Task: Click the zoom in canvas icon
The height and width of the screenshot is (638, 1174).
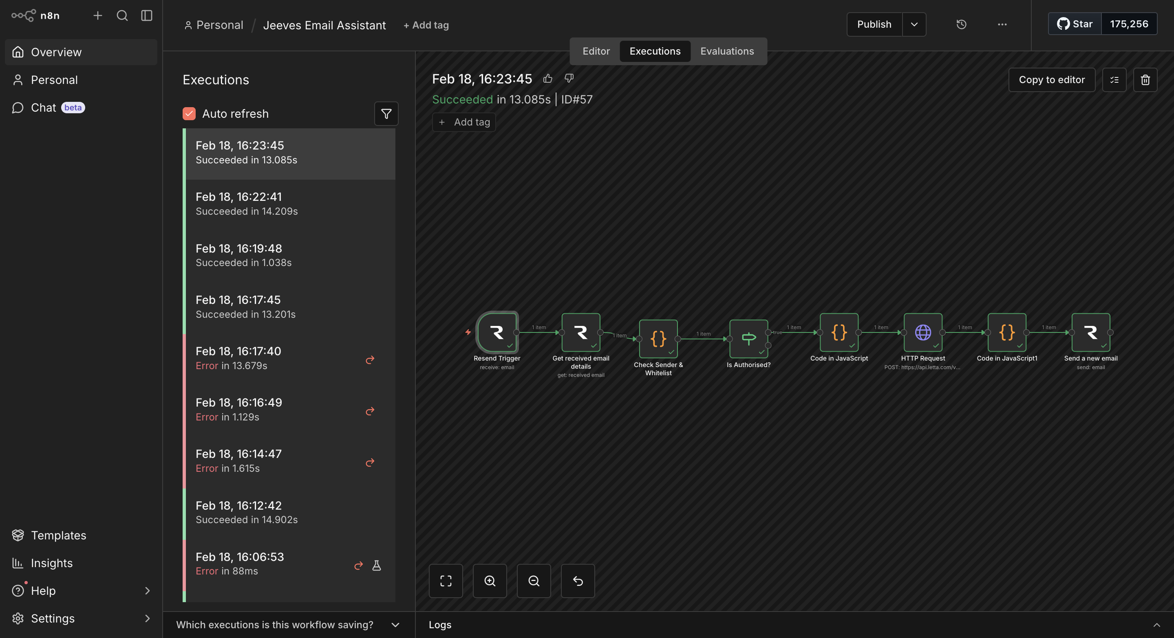Action: [x=490, y=581]
